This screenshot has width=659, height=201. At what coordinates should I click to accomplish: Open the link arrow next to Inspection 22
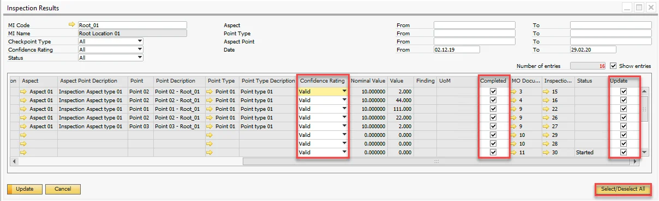point(546,109)
